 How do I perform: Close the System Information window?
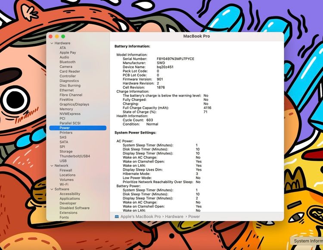pyautogui.click(x=50, y=37)
